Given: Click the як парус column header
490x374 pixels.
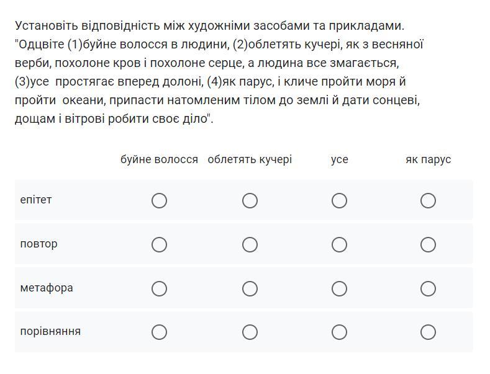Looking at the screenshot, I should point(428,159).
